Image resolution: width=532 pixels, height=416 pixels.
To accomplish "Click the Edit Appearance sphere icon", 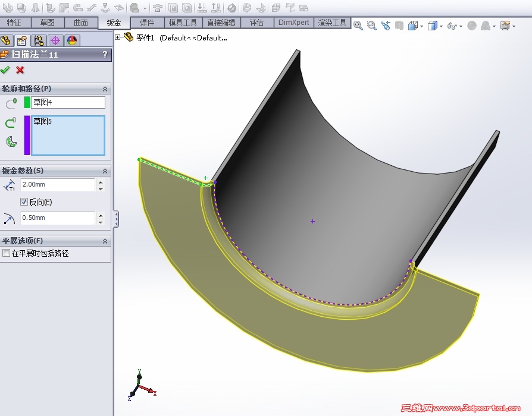I will (472, 26).
